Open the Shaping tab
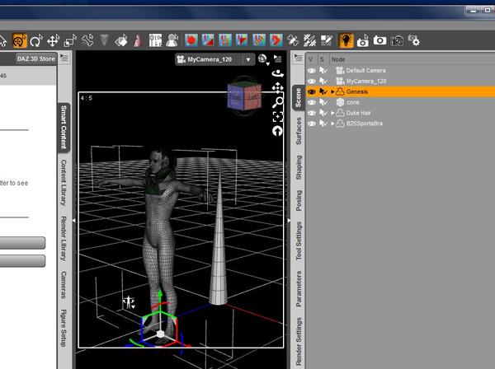 [299, 167]
